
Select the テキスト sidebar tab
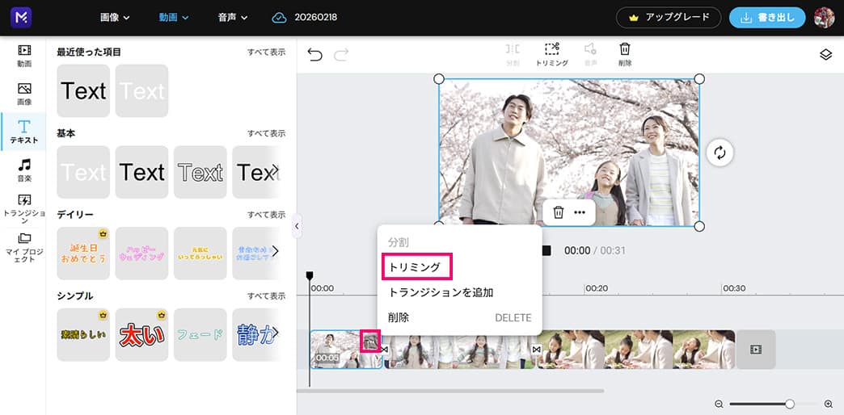coord(24,132)
